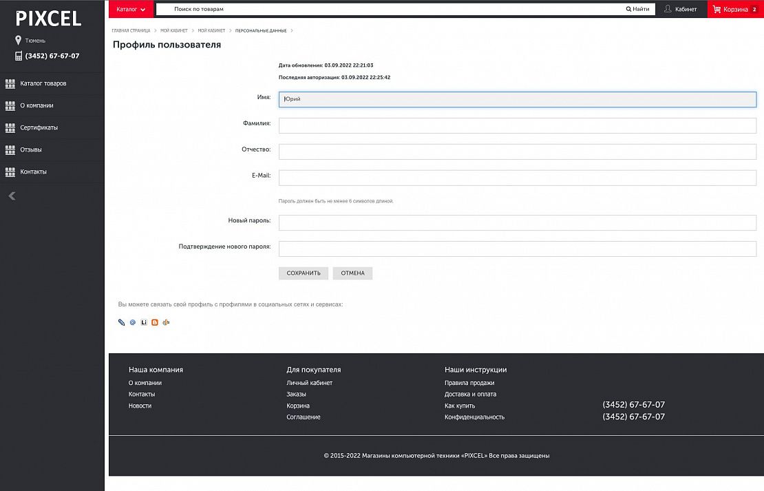Click the Mail.ru @ social profile icon
The width and height of the screenshot is (764, 491).
click(x=133, y=322)
